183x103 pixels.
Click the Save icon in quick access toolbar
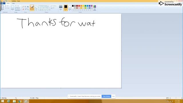tap(4, 1)
